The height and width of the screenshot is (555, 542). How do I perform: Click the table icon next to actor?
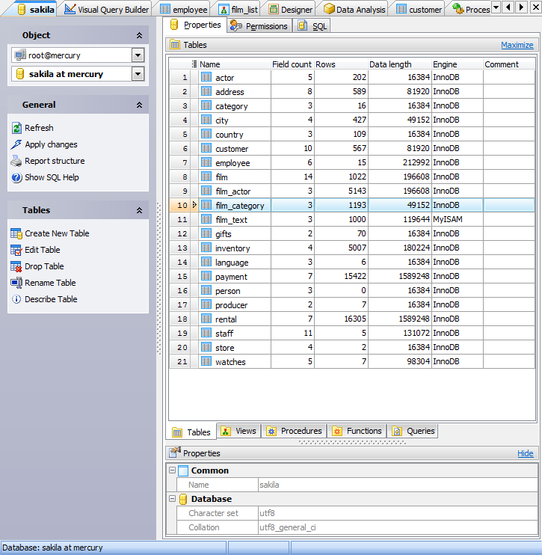coord(206,77)
